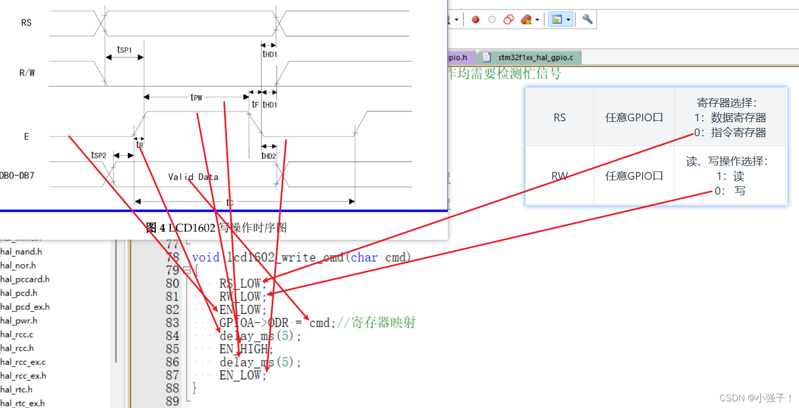Click the E signal label in timing diagram
The height and width of the screenshot is (408, 799).
pyautogui.click(x=27, y=136)
